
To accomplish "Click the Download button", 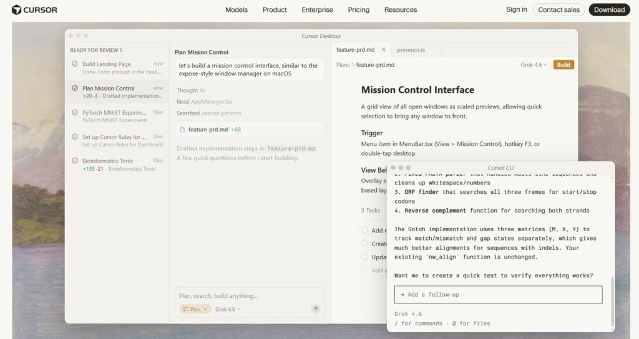I will click(609, 10).
